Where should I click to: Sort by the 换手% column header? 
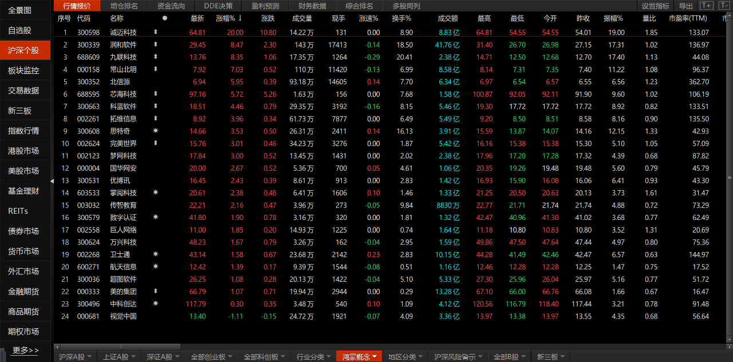[x=402, y=18]
